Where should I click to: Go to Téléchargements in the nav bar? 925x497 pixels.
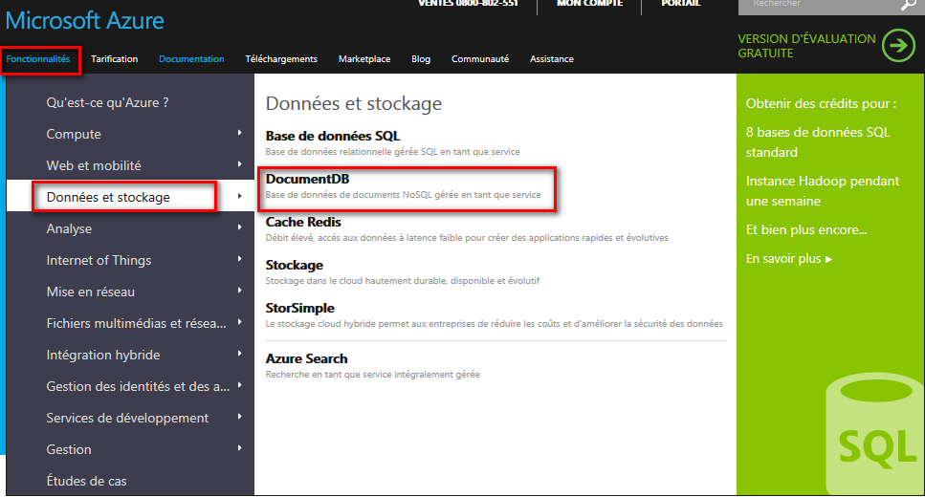click(x=281, y=59)
